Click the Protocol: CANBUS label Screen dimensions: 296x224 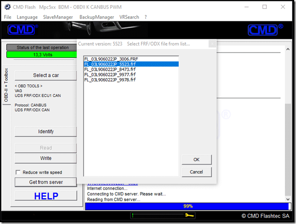point(31,105)
